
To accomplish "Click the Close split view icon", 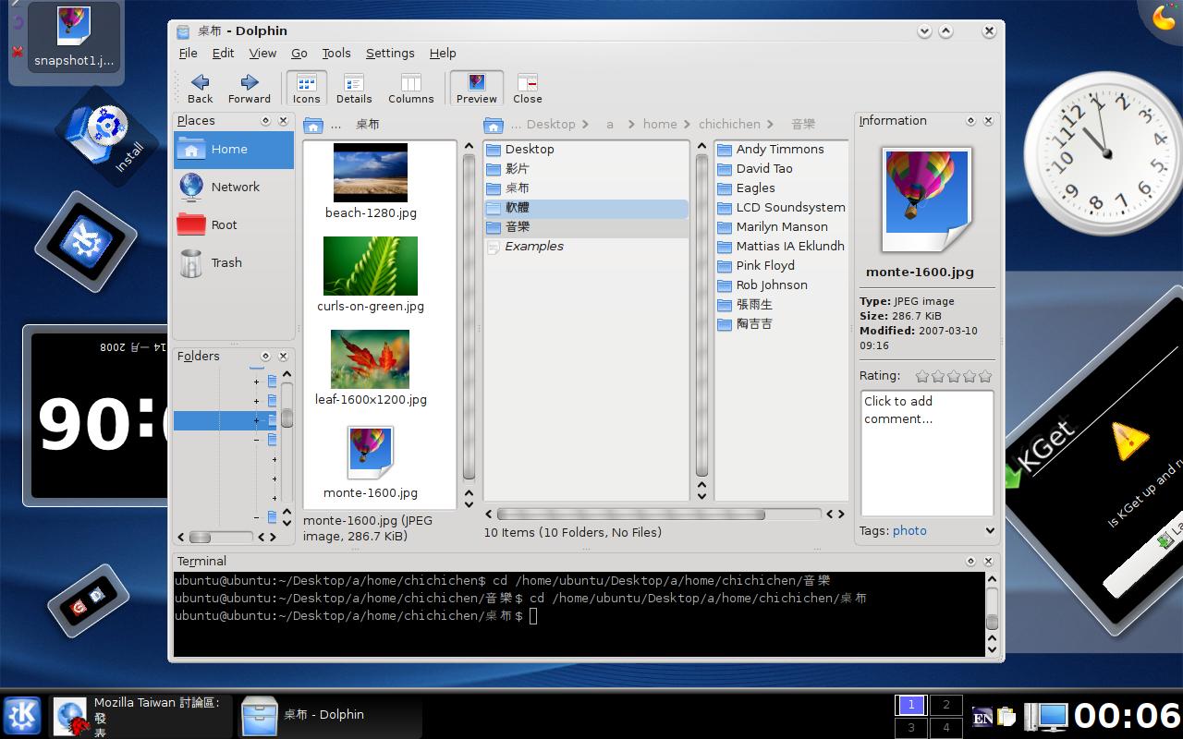I will click(x=527, y=88).
